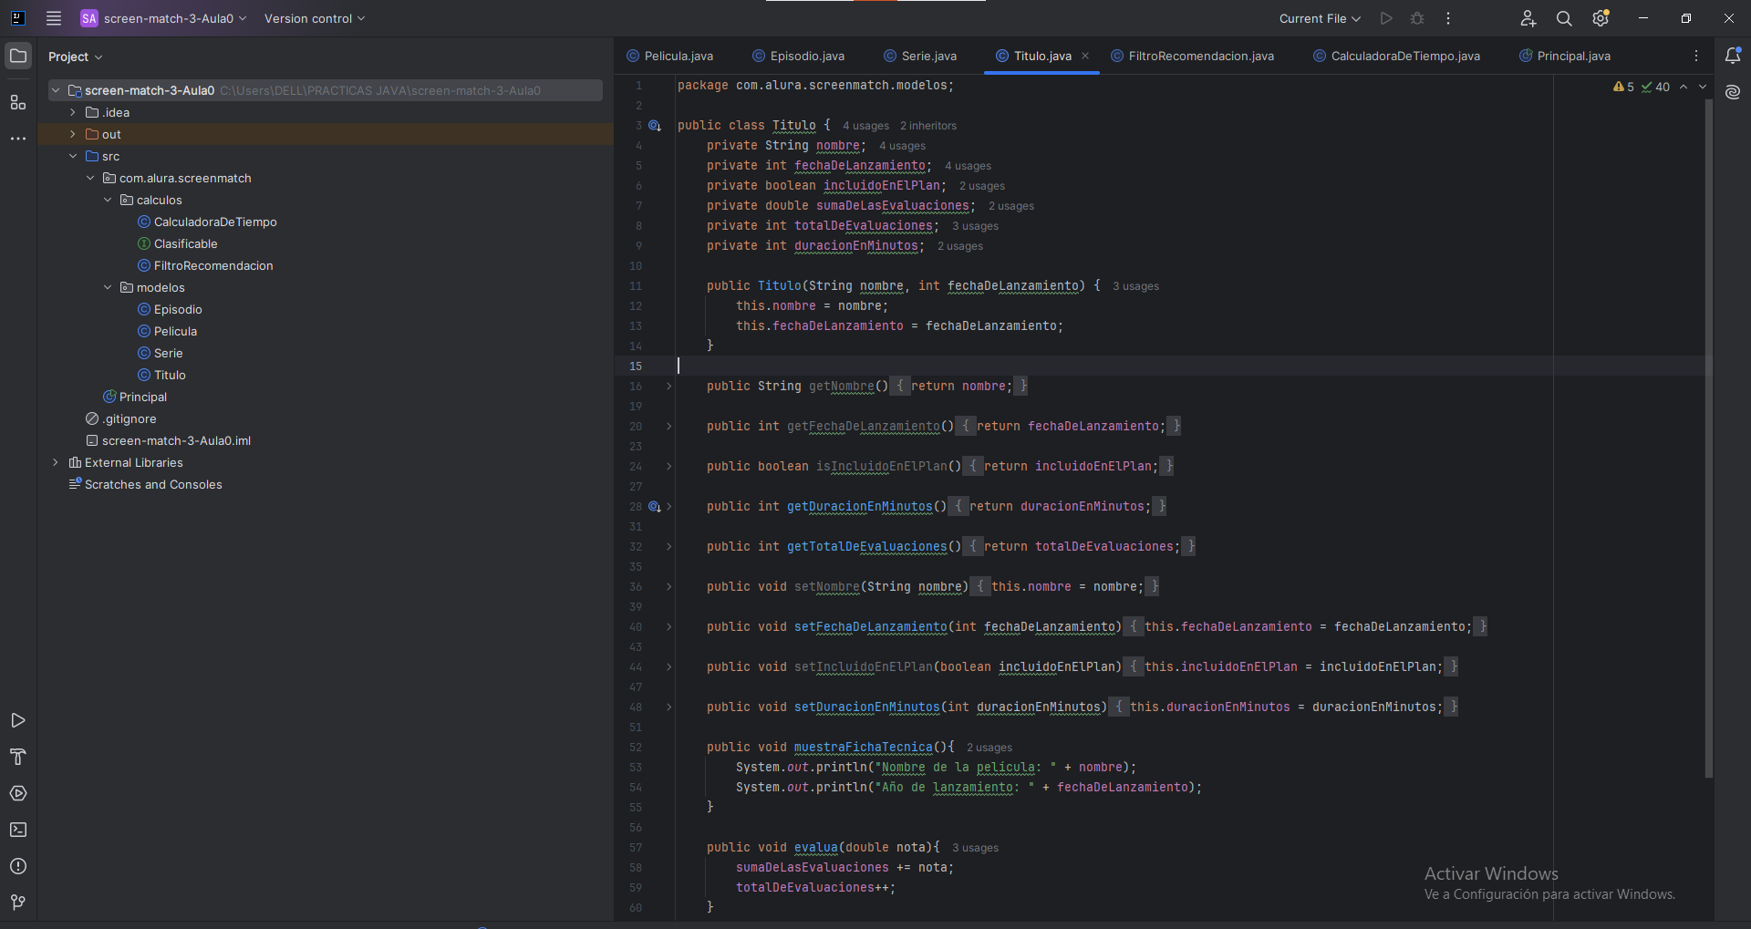The height and width of the screenshot is (929, 1751).
Task: Open the typos indicator showing 40
Action: pyautogui.click(x=1655, y=87)
